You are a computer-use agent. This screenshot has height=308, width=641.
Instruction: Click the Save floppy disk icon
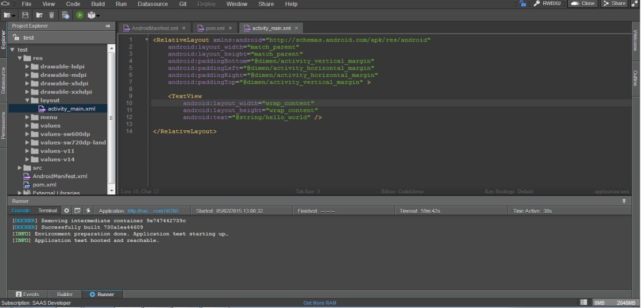(25, 15)
